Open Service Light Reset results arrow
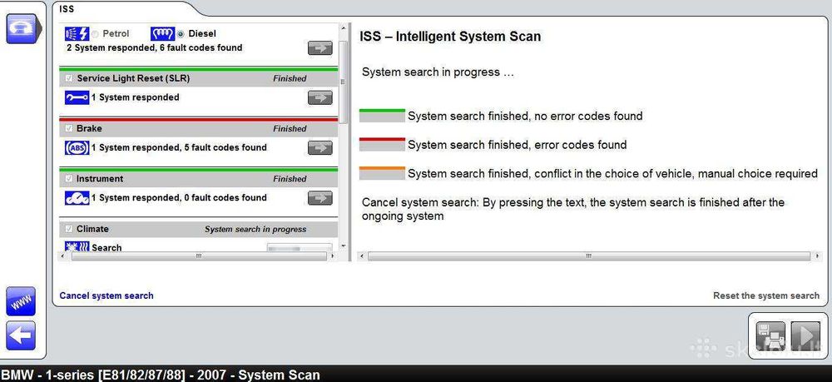 click(320, 97)
